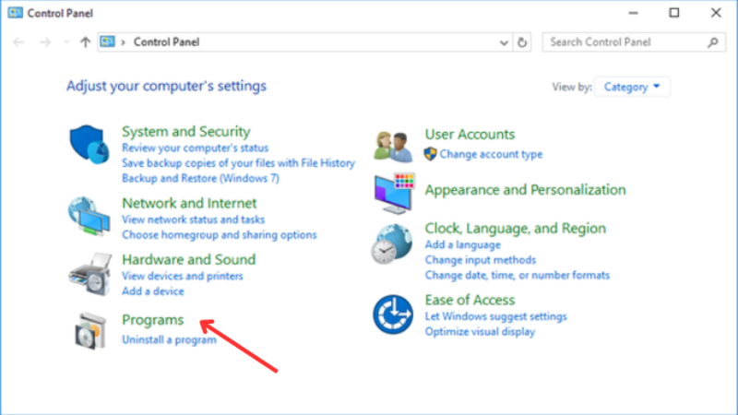Click Optimize visual display
Image resolution: width=738 pixels, height=415 pixels.
[x=480, y=331]
